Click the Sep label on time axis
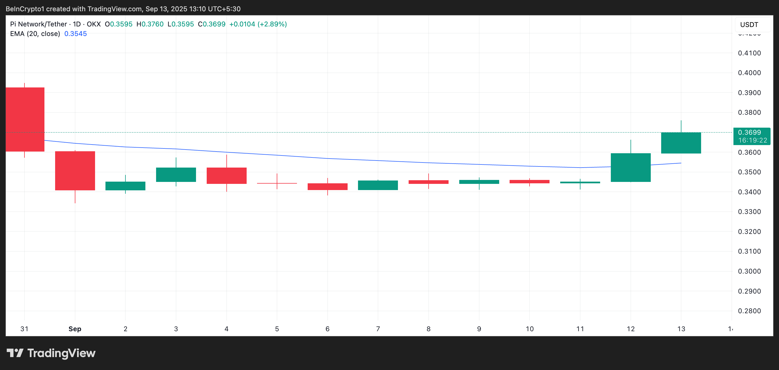The image size is (779, 370). [x=75, y=329]
